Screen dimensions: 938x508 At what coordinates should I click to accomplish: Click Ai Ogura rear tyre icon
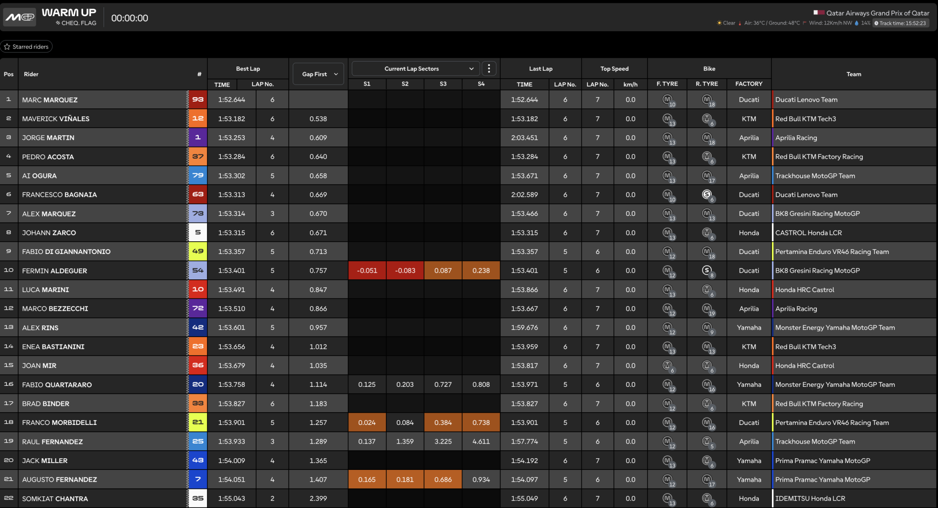tap(708, 176)
